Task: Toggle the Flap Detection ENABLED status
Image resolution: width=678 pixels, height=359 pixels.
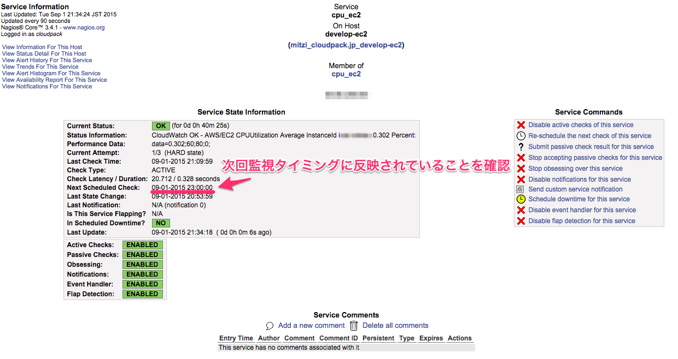Action: (x=143, y=294)
